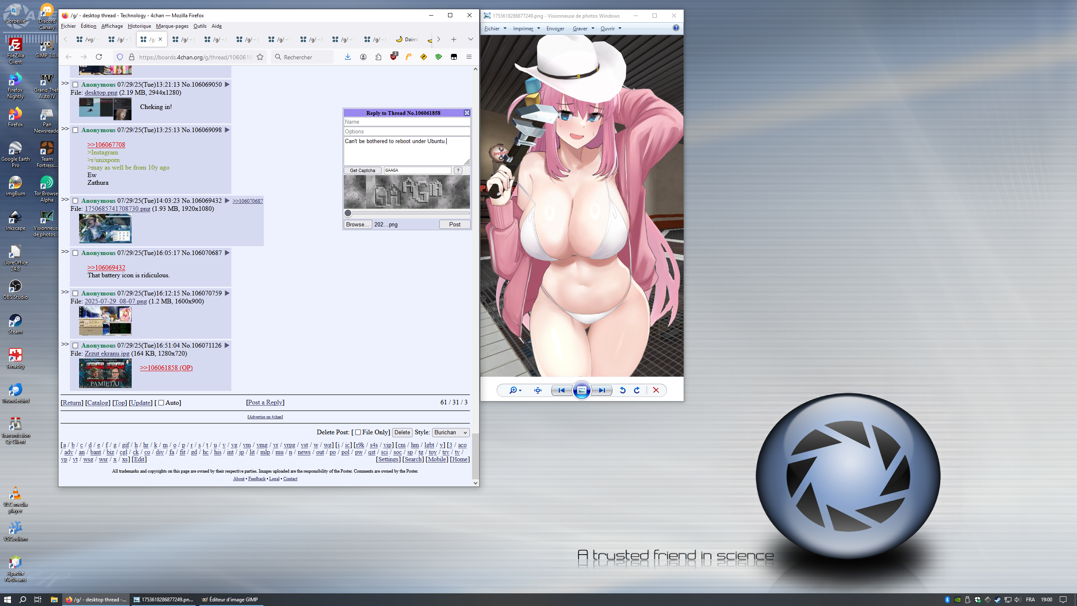Open Firefox account icon
The height and width of the screenshot is (606, 1077).
(363, 57)
